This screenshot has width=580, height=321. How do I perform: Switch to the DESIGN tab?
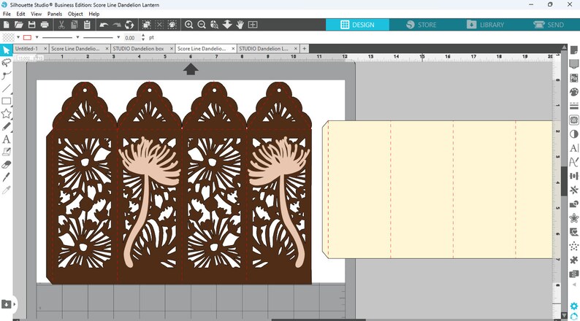click(x=357, y=25)
